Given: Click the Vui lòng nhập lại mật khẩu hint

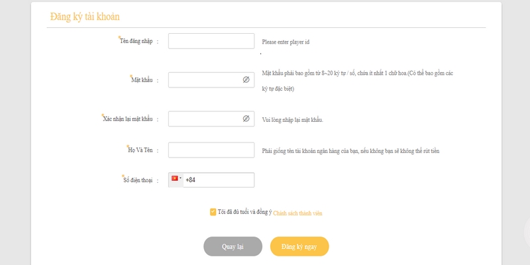Looking at the screenshot, I should coord(292,120).
